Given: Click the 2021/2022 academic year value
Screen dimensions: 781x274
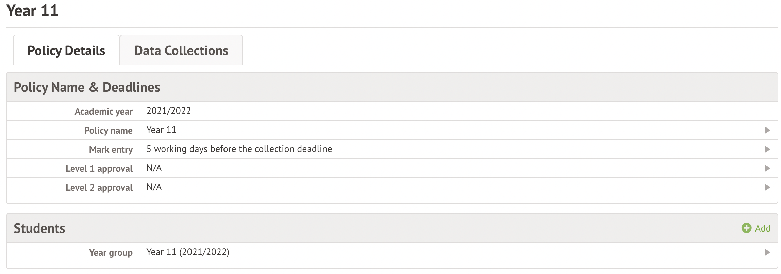Looking at the screenshot, I should pos(169,111).
